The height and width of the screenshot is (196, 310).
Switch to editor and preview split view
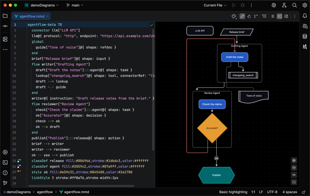pyautogui.click(x=280, y=16)
